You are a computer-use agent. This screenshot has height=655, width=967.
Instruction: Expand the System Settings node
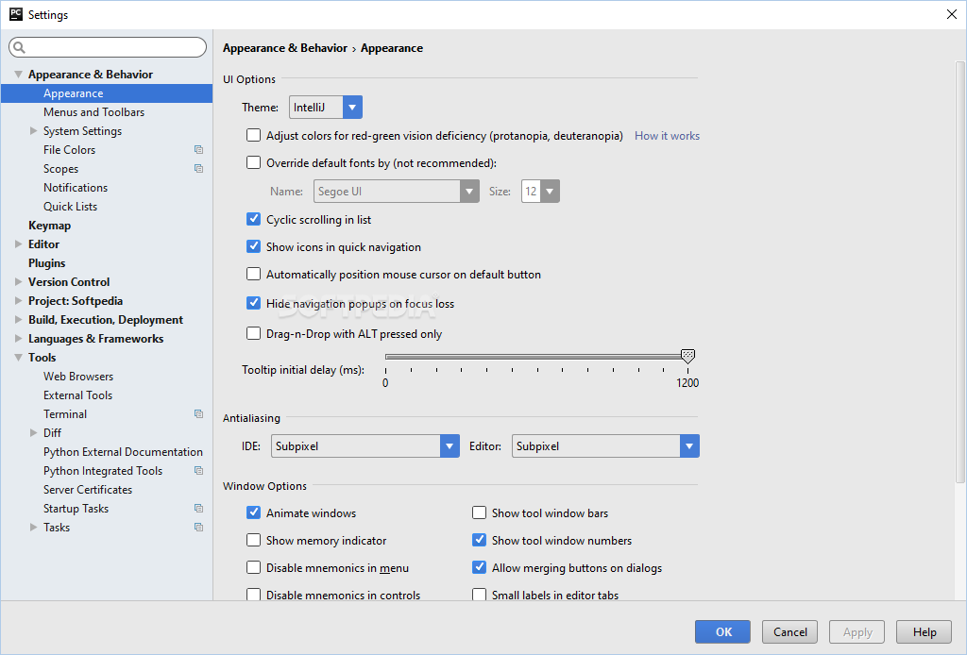(x=34, y=130)
